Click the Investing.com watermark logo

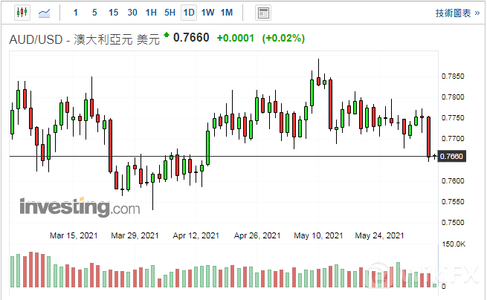80,206
